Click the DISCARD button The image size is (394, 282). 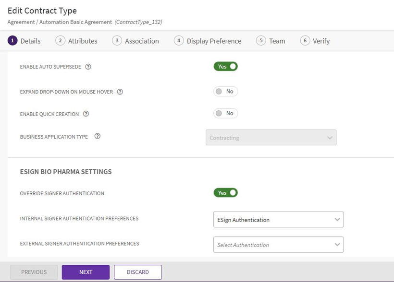pyautogui.click(x=138, y=272)
